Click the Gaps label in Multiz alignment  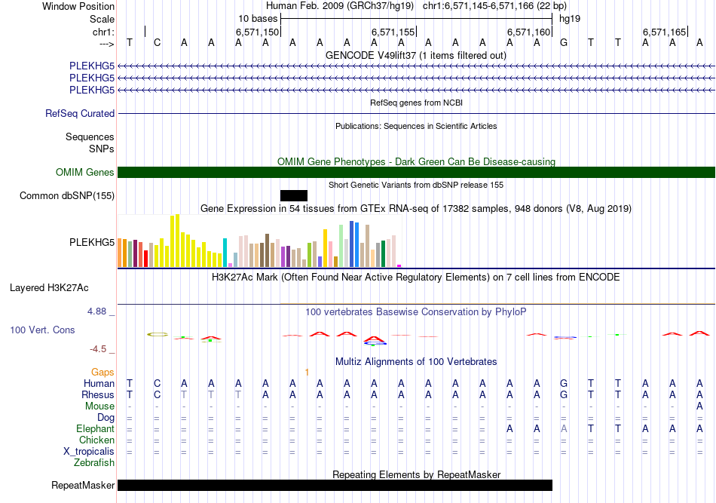(x=103, y=372)
